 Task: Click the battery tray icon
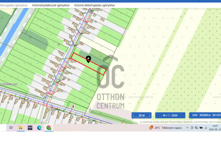(x=201, y=128)
